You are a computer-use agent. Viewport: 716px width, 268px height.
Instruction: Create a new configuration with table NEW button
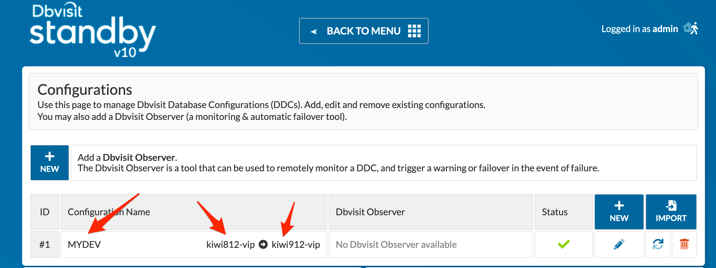tap(619, 212)
